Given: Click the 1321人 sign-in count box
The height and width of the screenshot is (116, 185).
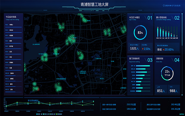Looking at the screenshot, I should [x=134, y=47].
